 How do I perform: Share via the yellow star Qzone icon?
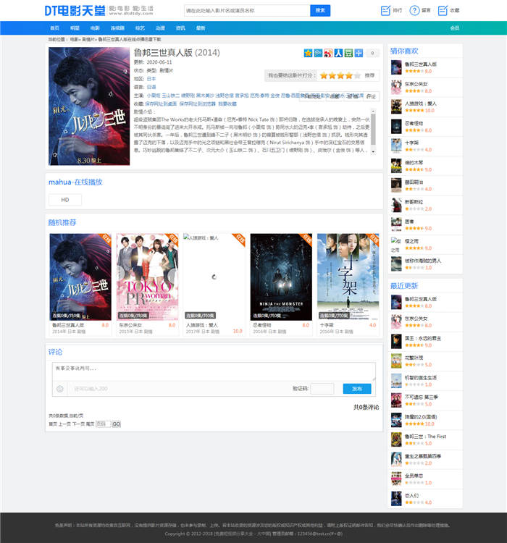pyautogui.click(x=308, y=53)
